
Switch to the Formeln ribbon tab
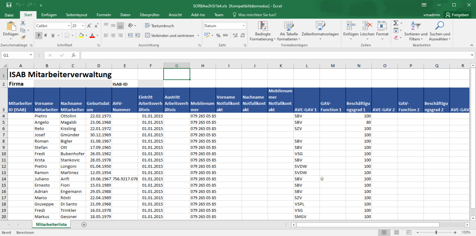tap(103, 15)
